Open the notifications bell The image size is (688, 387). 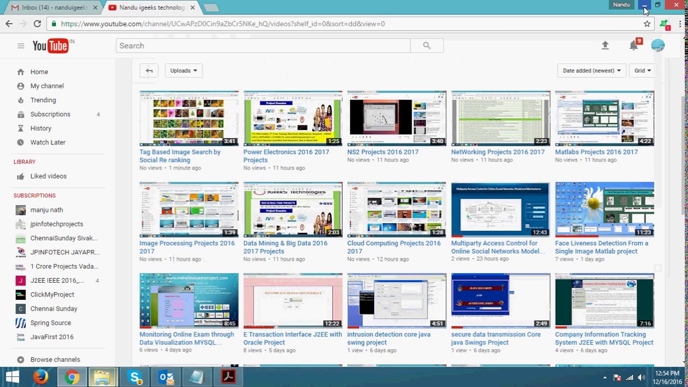point(634,46)
